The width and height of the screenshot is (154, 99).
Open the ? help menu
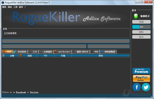pos(25,7)
